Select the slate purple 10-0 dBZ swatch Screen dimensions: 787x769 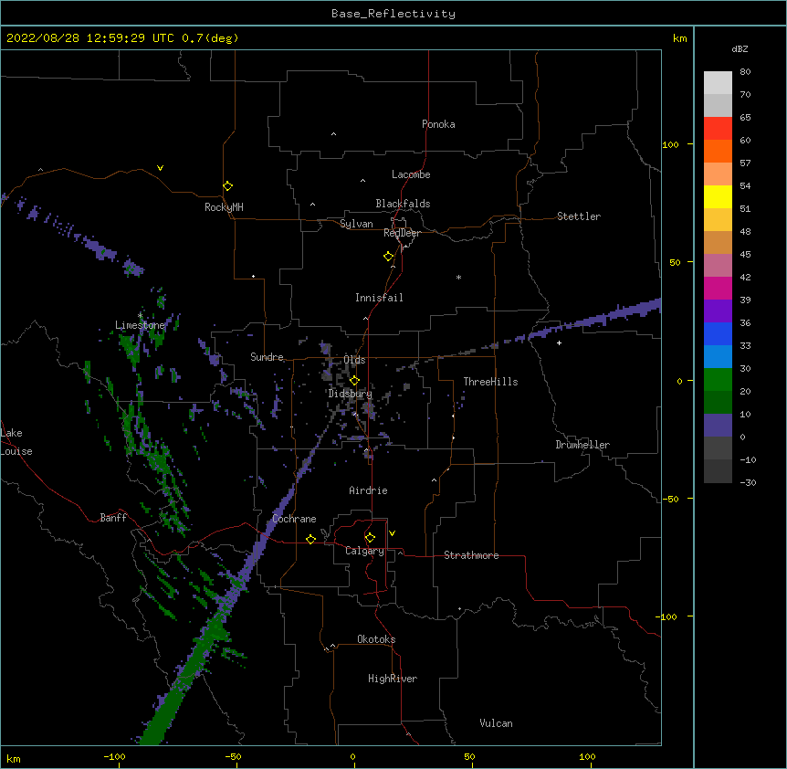(718, 426)
